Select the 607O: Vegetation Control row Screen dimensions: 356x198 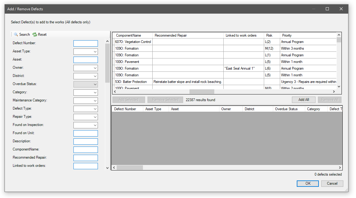[x=133, y=42]
